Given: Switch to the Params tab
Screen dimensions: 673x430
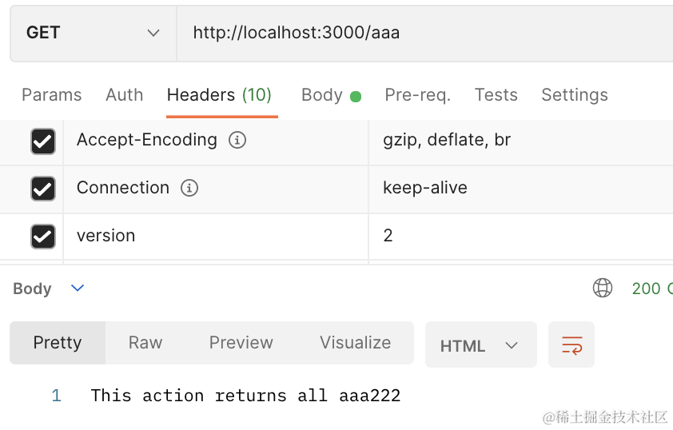Looking at the screenshot, I should [51, 95].
